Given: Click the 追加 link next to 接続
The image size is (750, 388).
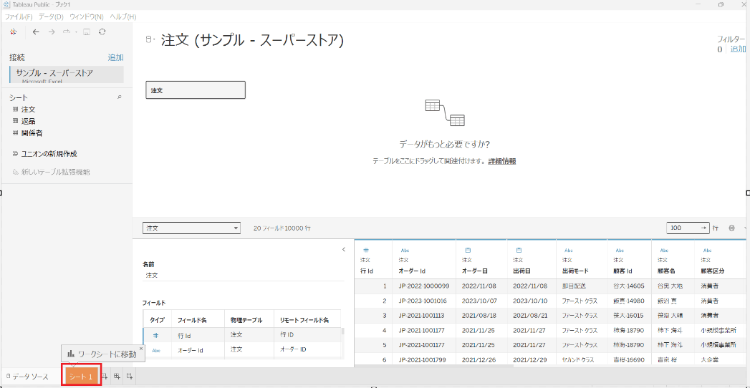Looking at the screenshot, I should coord(115,57).
